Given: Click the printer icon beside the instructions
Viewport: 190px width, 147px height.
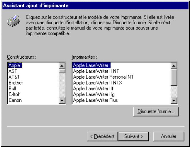Looking at the screenshot, I should (x=13, y=21).
